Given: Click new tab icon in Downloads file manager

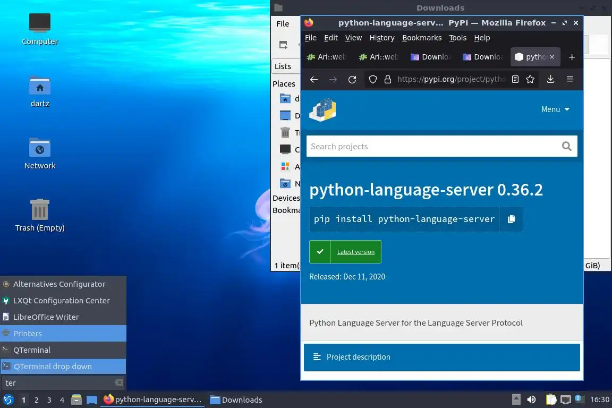Looking at the screenshot, I should [283, 45].
